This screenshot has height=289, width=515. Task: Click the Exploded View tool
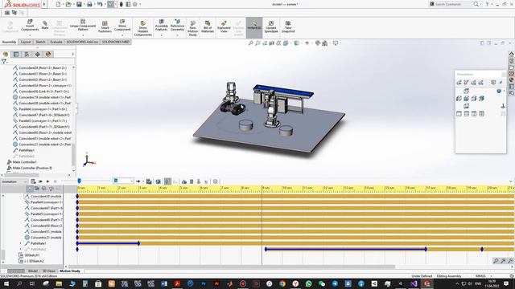click(224, 26)
